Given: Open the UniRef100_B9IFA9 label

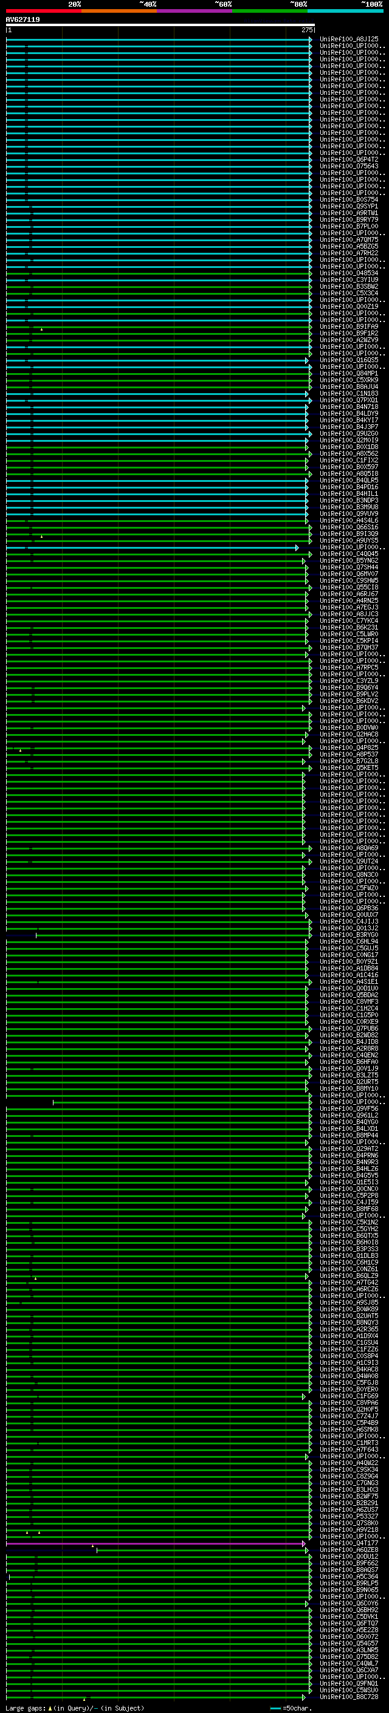Looking at the screenshot, I should 349,326.
